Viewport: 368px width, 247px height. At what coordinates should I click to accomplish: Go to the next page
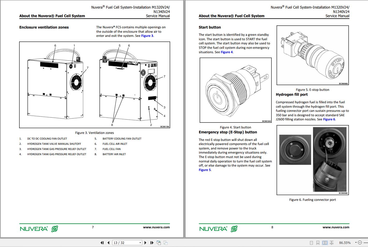click(x=145, y=243)
